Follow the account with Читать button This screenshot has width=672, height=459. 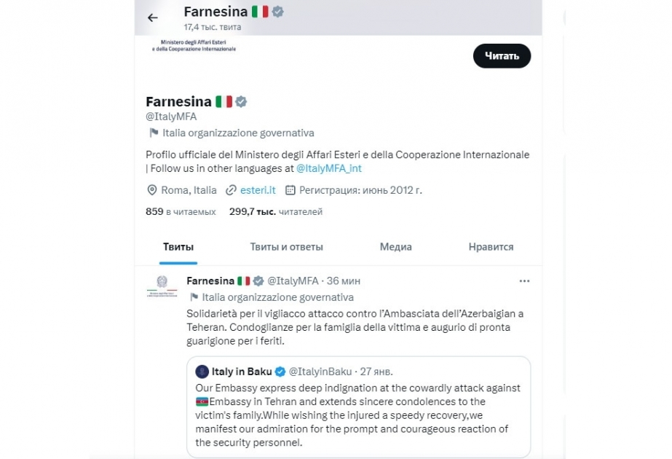point(502,56)
